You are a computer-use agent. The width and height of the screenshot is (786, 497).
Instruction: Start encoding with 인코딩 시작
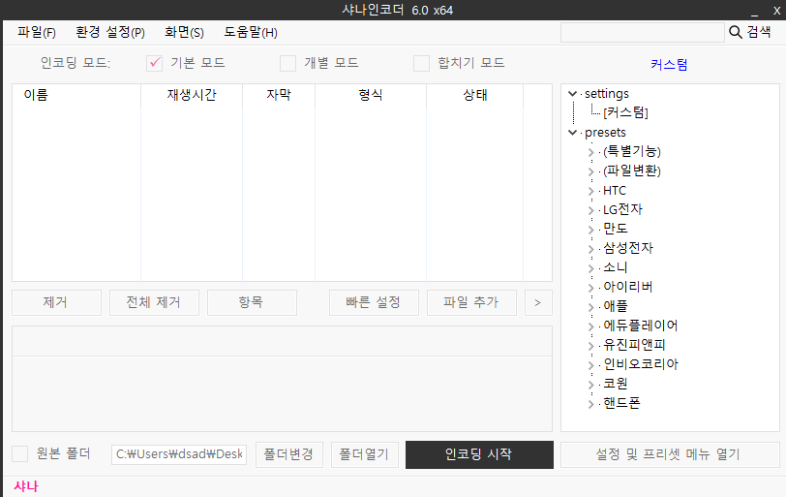479,454
